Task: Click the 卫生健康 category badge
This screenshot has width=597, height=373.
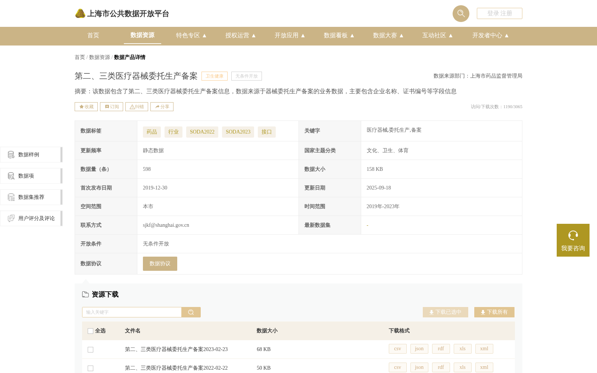Action: [x=215, y=76]
